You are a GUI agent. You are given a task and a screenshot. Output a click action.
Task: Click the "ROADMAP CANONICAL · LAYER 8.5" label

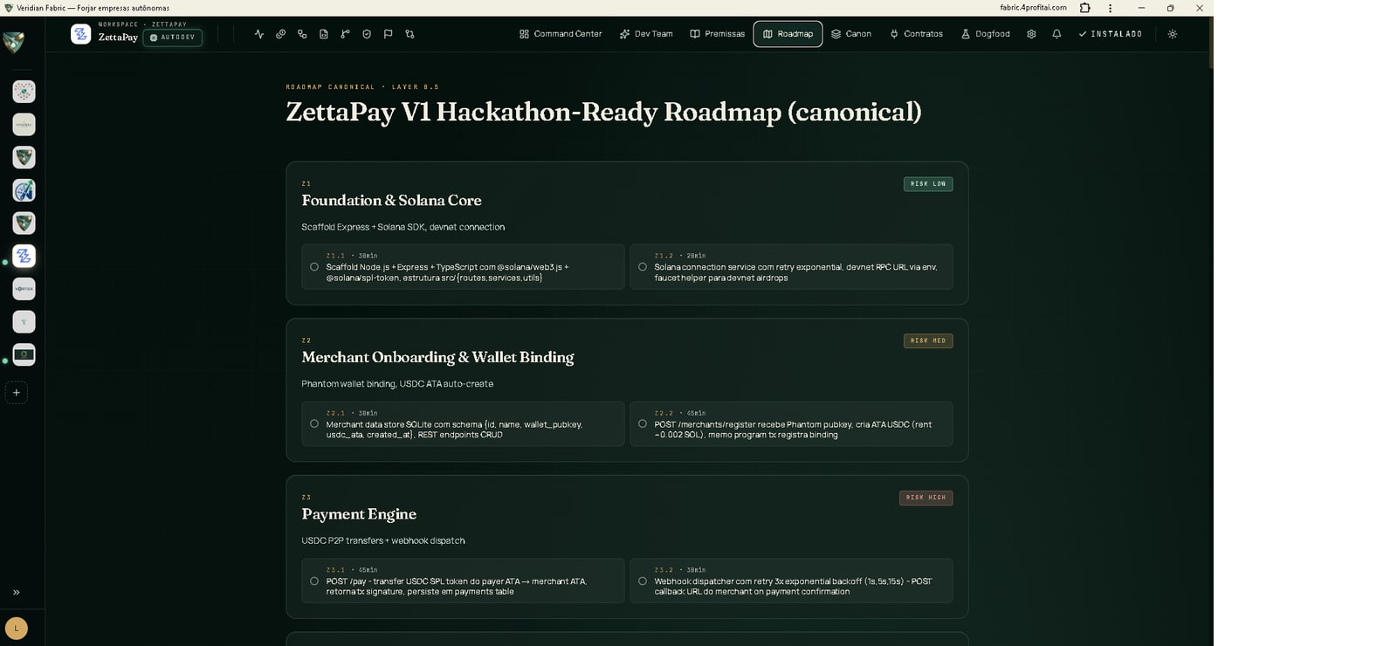coord(362,87)
